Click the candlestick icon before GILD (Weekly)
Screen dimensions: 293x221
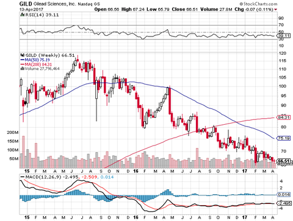coord(23,55)
